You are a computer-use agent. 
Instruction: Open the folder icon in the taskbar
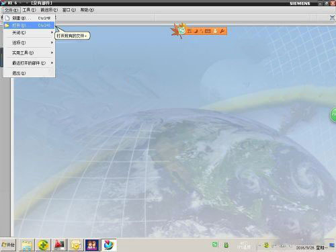pyautogui.click(x=27, y=245)
